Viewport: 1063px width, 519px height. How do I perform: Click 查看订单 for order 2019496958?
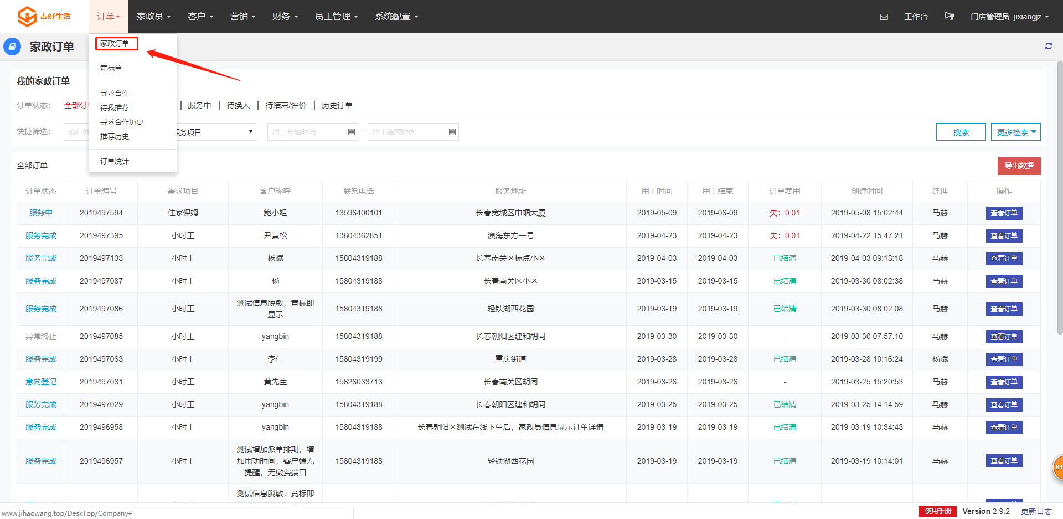point(1004,428)
